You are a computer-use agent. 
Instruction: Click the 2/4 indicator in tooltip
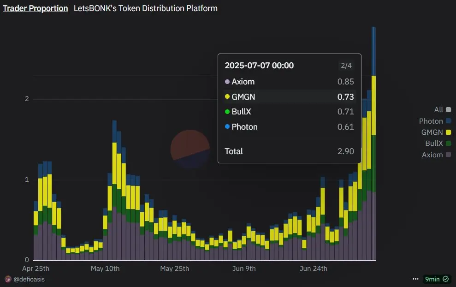(x=346, y=66)
